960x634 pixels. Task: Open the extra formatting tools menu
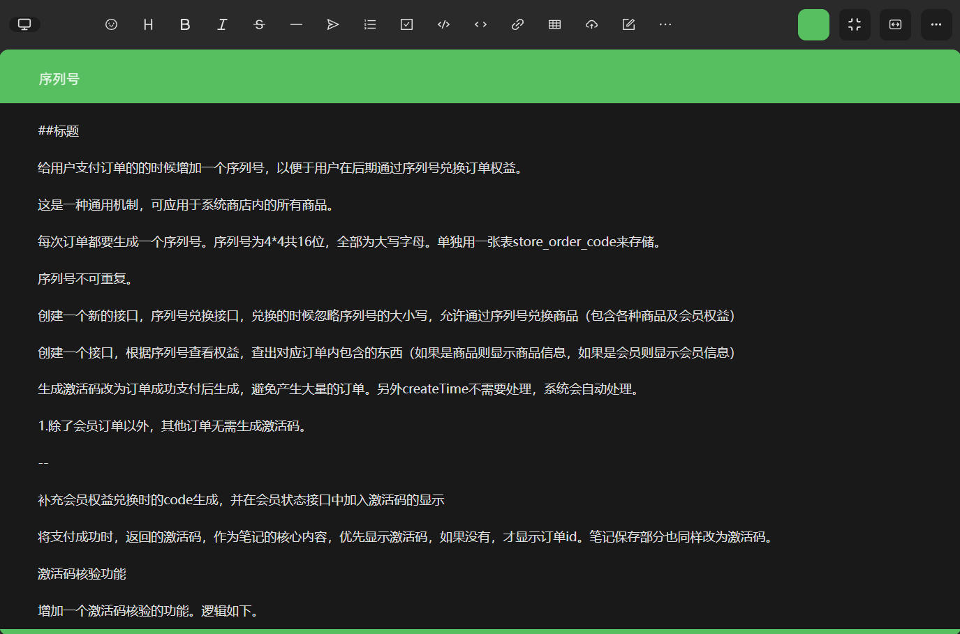pyautogui.click(x=665, y=24)
